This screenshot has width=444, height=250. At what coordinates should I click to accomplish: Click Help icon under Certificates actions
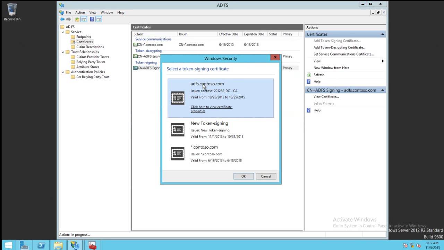tap(309, 82)
